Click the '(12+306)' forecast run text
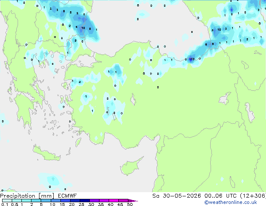The width and height of the screenshot is (266, 206). pyautogui.click(x=253, y=196)
